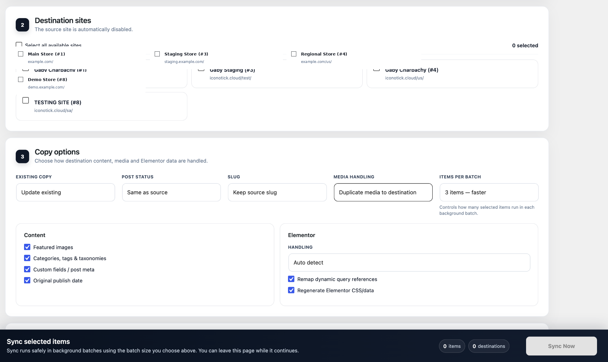
Task: Click the Sync selected items heading
Action: click(38, 342)
